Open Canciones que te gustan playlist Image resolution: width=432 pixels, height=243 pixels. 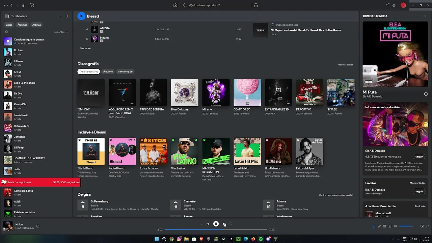36,41
